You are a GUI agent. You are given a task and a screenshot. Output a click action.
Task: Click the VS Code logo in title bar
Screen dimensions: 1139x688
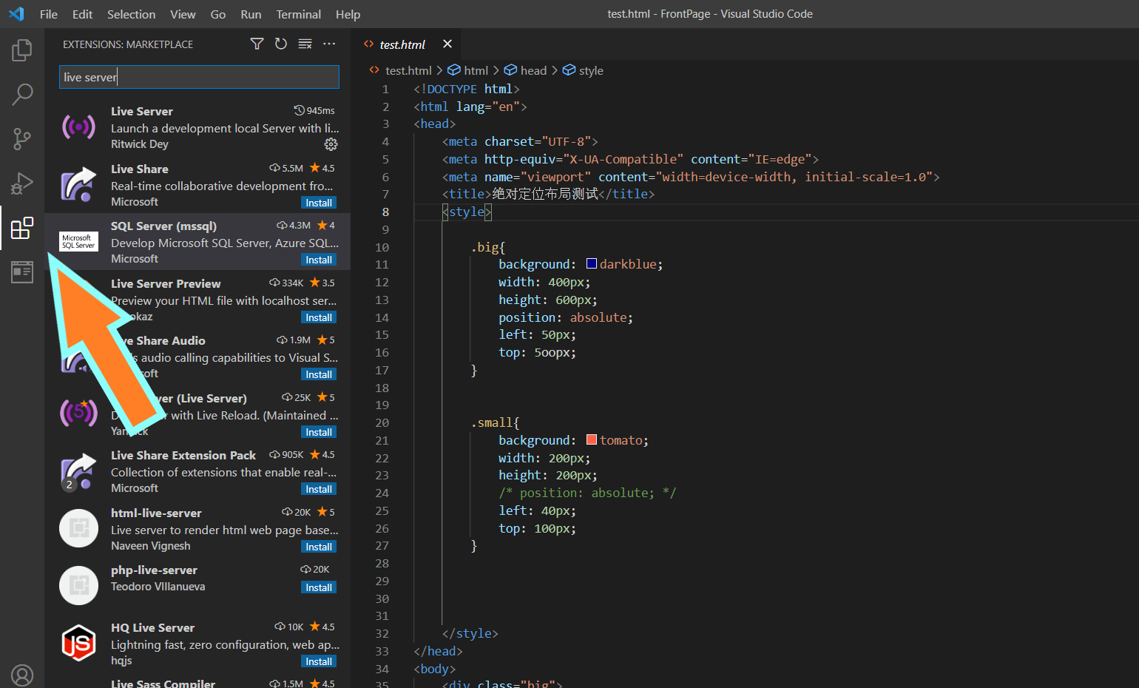tap(16, 14)
